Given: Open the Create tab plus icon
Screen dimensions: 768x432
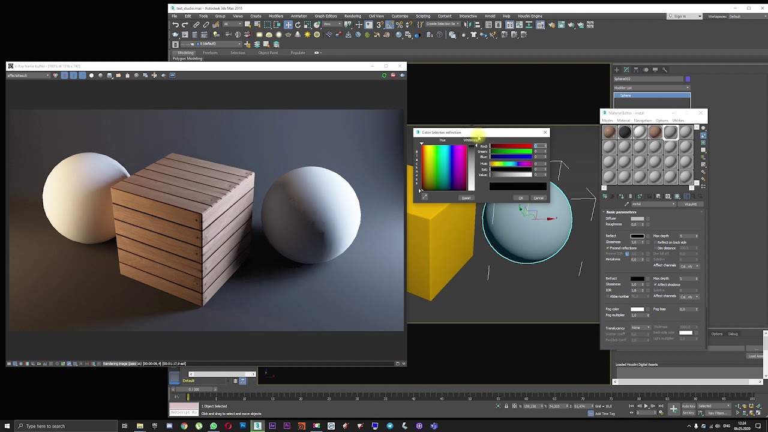Looking at the screenshot, I should [616, 70].
